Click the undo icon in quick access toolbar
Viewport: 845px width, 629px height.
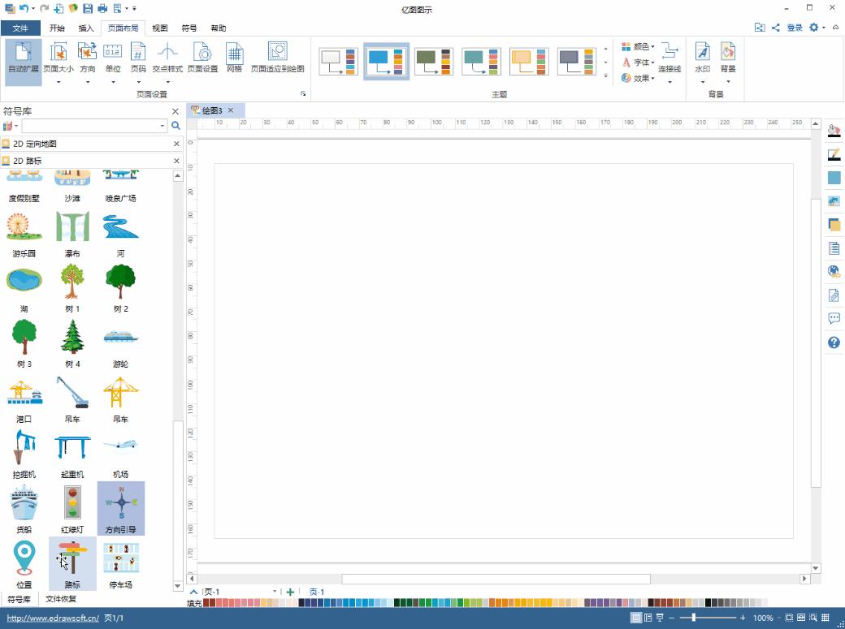tap(24, 9)
